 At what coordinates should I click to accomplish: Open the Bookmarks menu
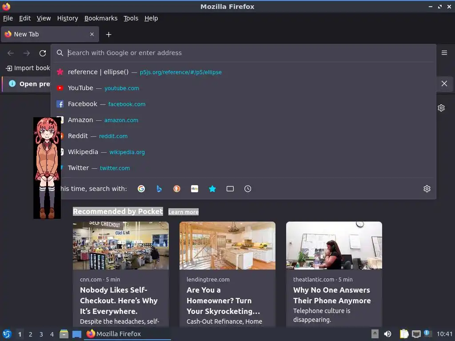(101, 18)
